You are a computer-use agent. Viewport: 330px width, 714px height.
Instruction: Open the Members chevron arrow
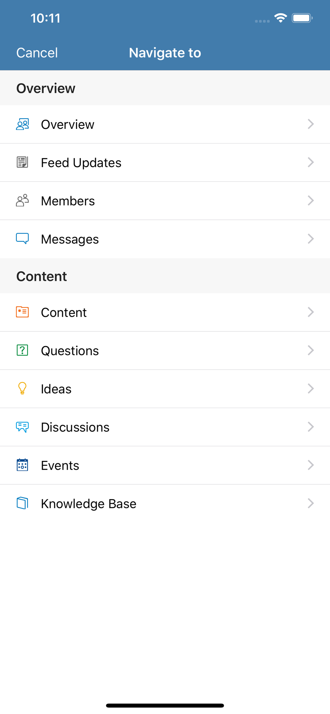311,201
